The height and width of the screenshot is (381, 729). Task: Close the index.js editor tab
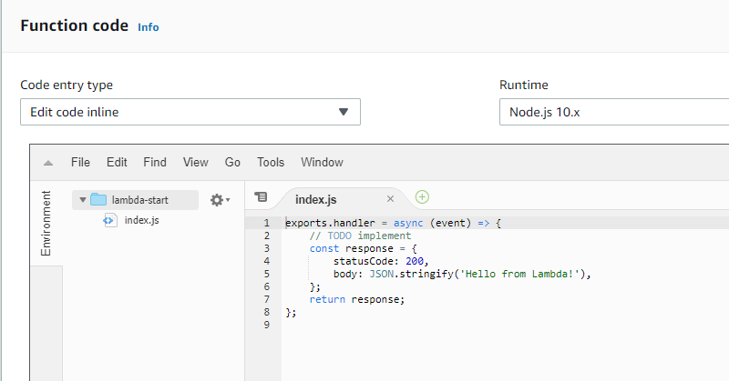pyautogui.click(x=391, y=199)
